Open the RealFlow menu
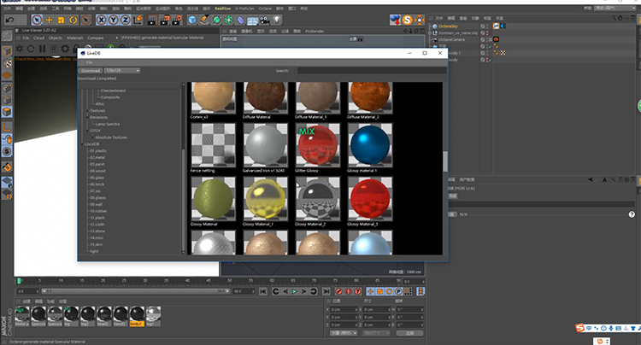This screenshot has width=641, height=345. click(x=223, y=9)
